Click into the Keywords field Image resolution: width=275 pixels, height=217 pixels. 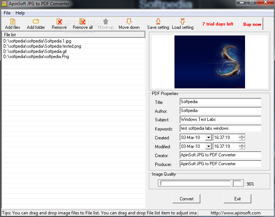[x=220, y=128]
